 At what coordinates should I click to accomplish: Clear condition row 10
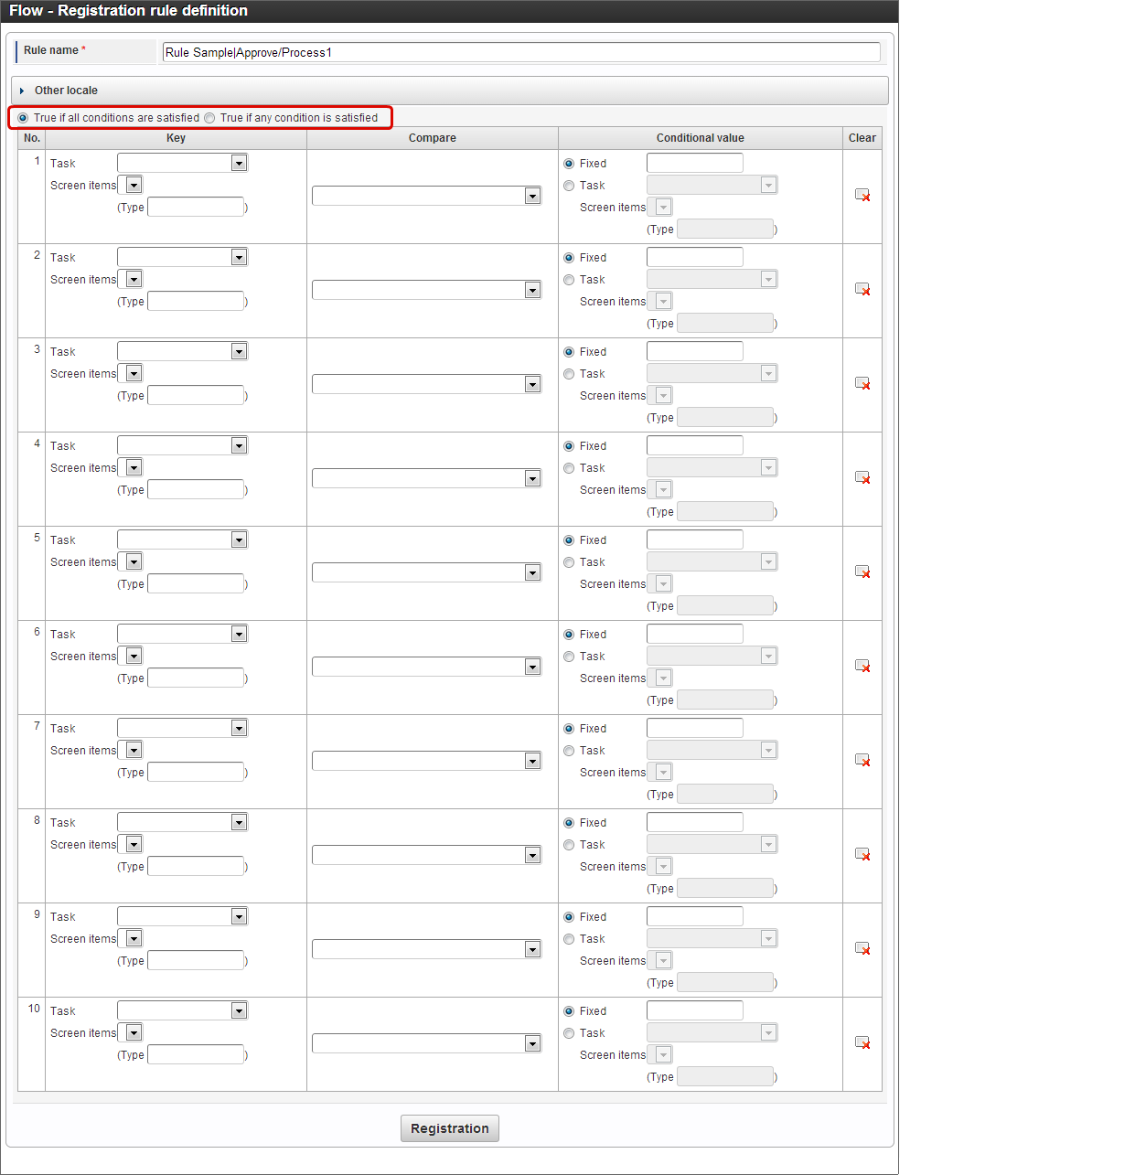pyautogui.click(x=862, y=1042)
